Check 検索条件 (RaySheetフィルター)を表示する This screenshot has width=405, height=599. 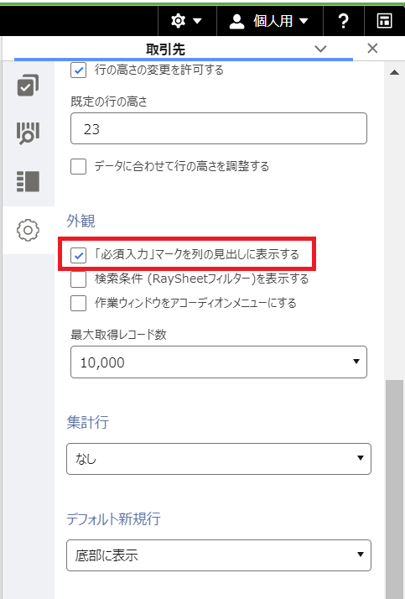[78, 279]
